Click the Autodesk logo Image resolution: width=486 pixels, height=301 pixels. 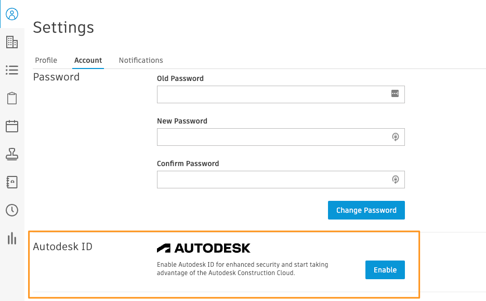click(204, 248)
